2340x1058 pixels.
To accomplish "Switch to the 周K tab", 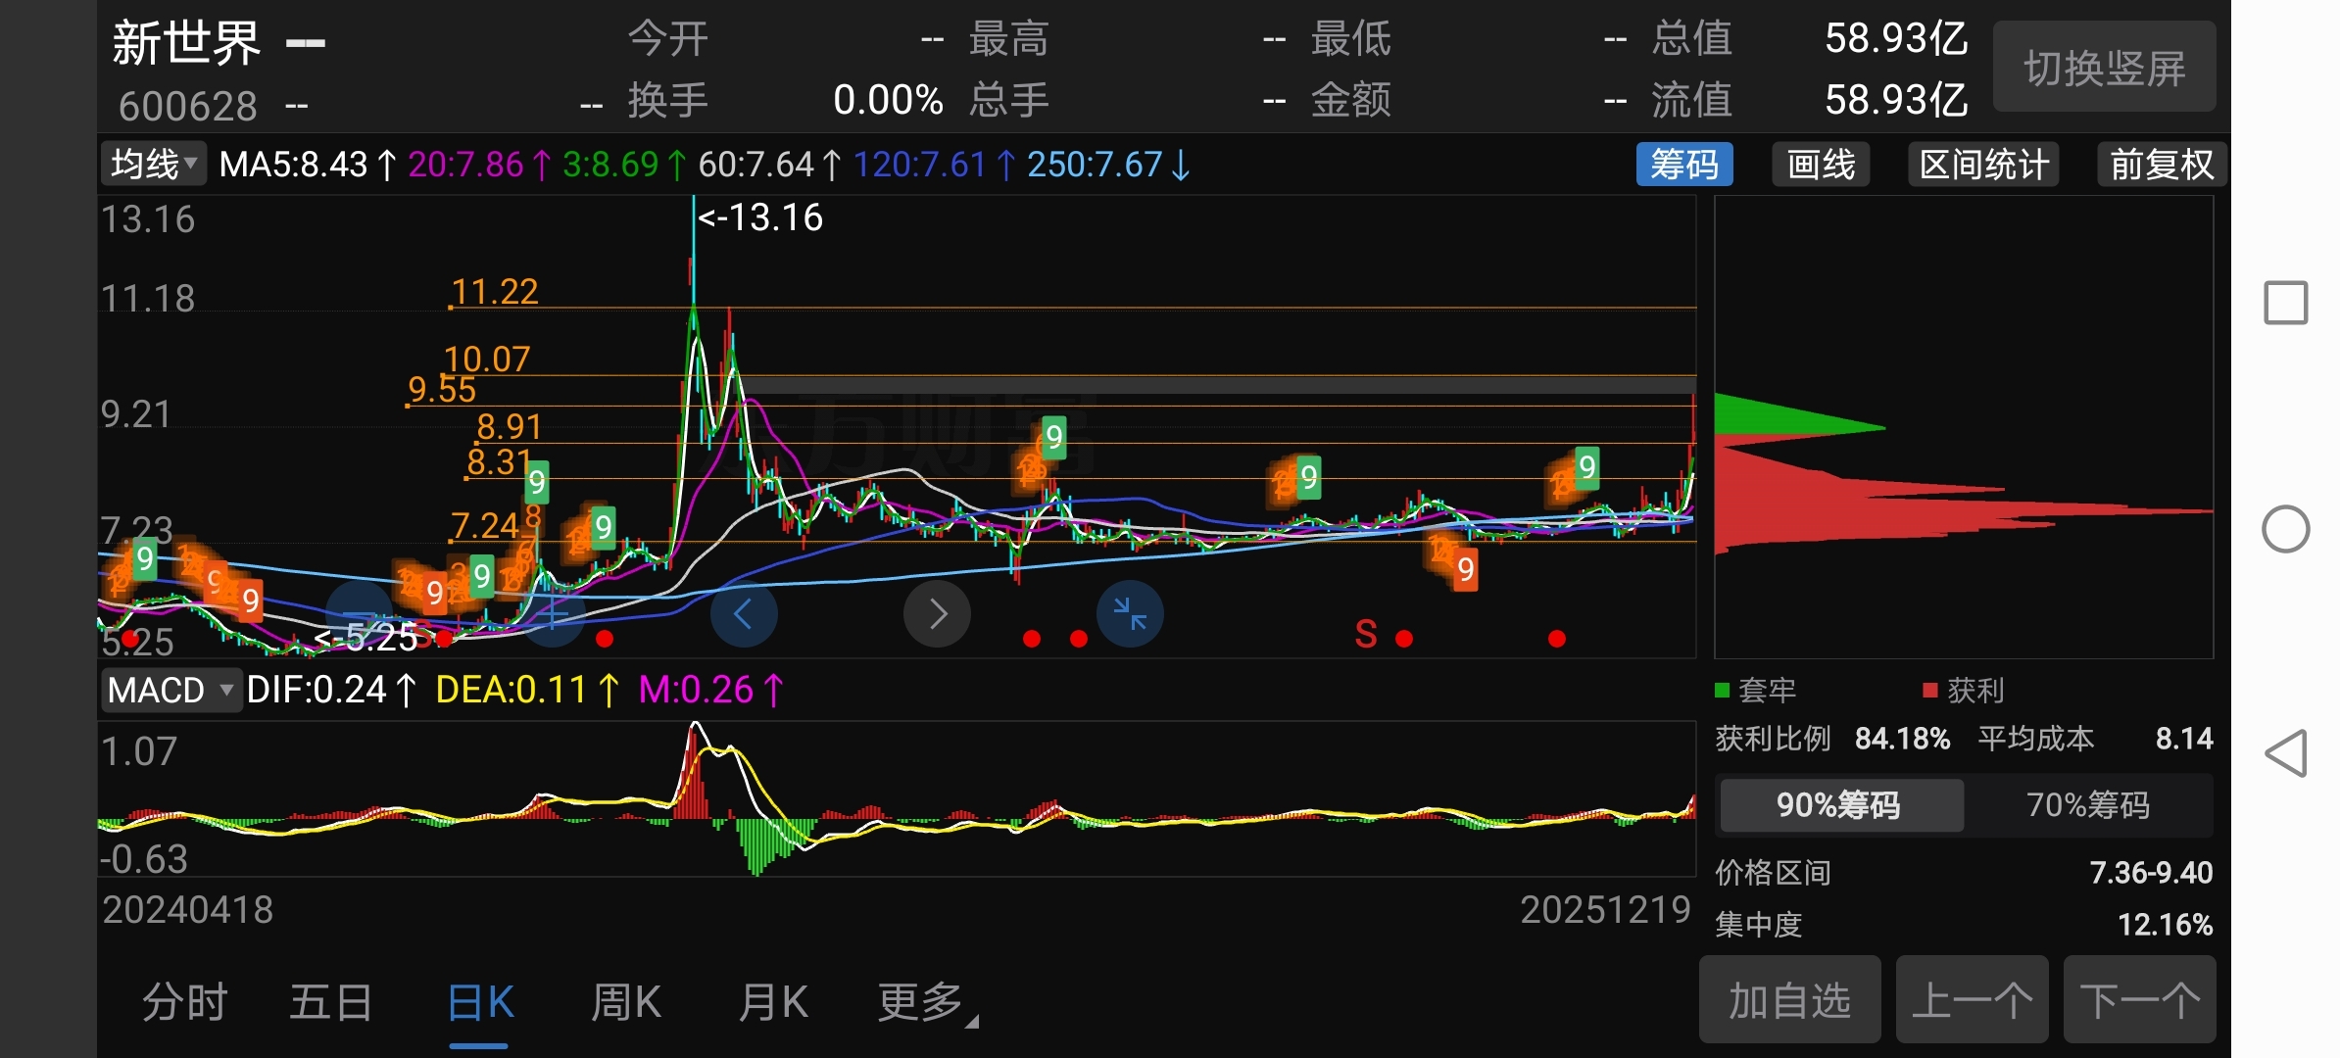I will point(625,1003).
